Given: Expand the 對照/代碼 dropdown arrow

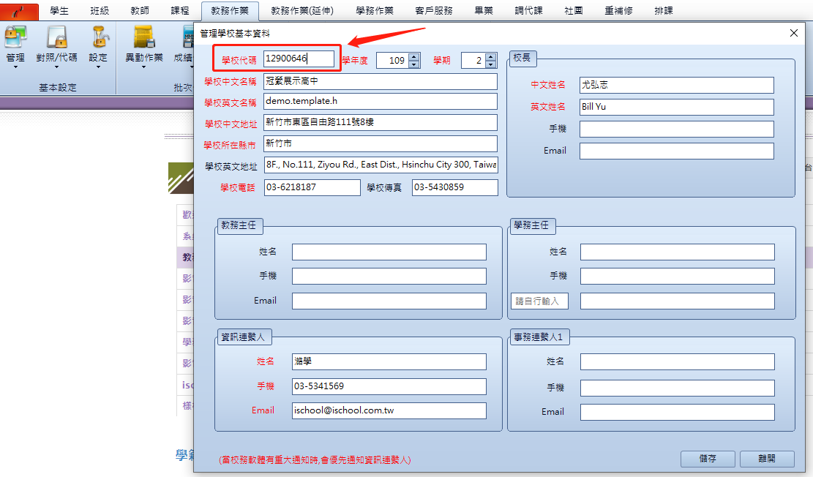Looking at the screenshot, I should click(x=56, y=67).
